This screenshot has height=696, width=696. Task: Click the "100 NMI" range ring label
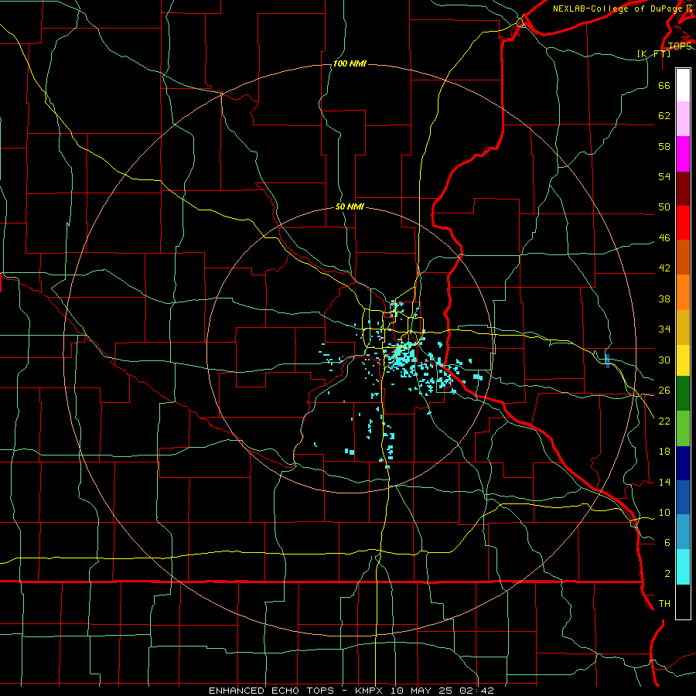[x=350, y=64]
